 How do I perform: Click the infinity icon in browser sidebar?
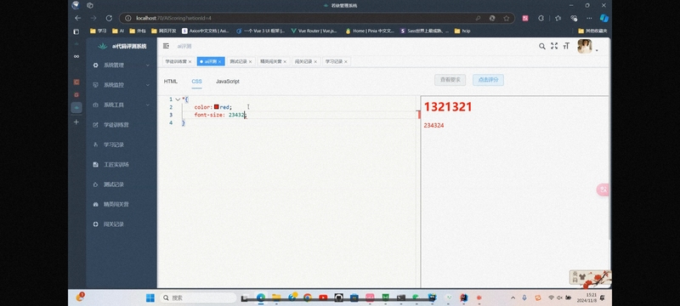click(x=76, y=56)
